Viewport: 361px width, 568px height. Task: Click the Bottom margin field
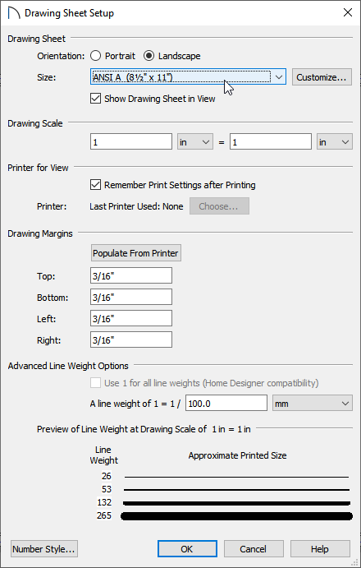[x=131, y=297]
